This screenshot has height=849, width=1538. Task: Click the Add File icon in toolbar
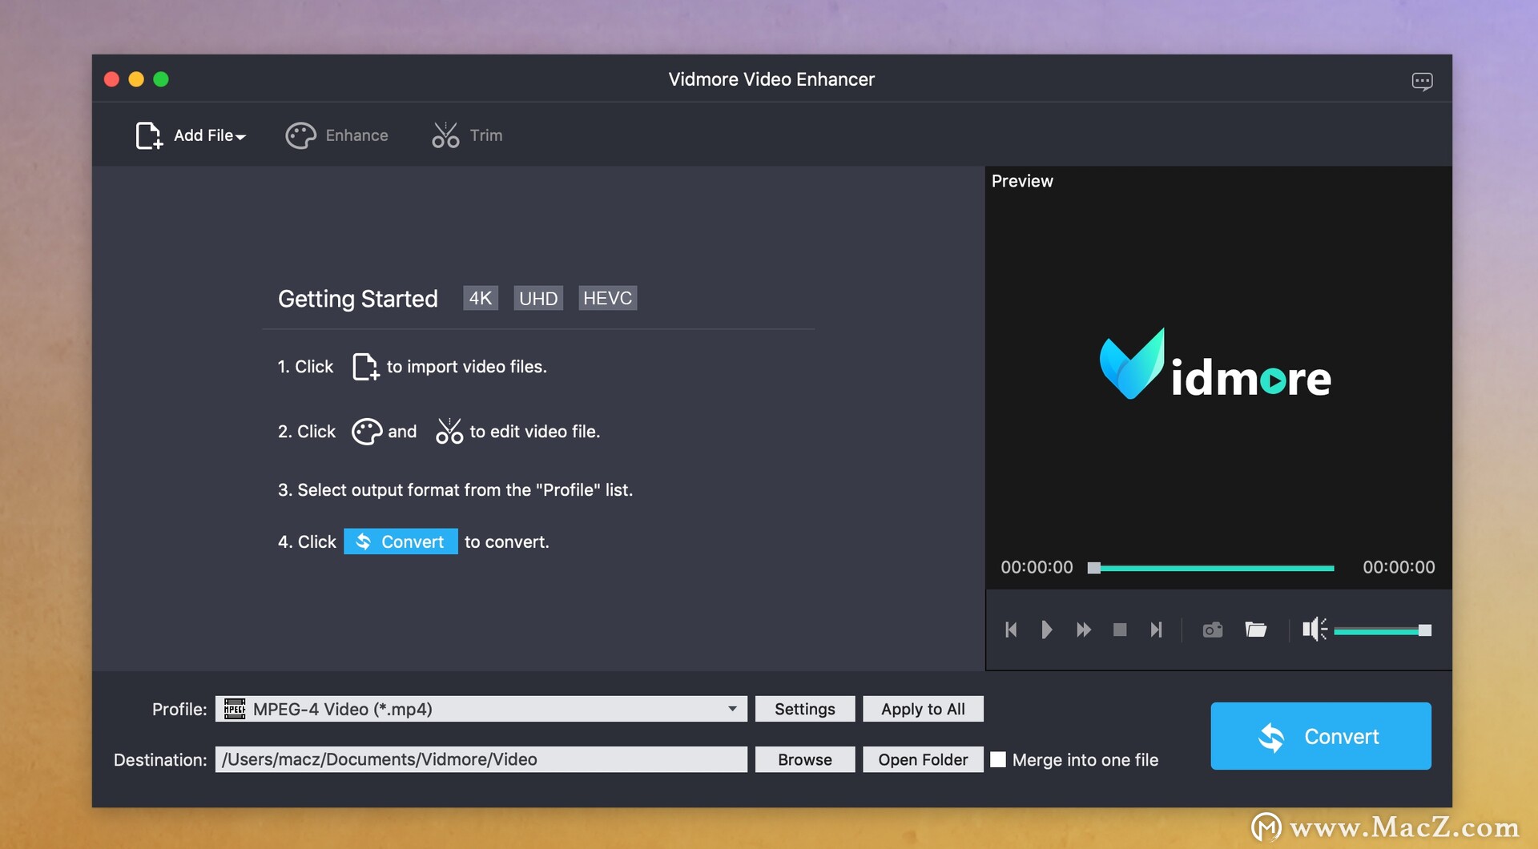[149, 135]
